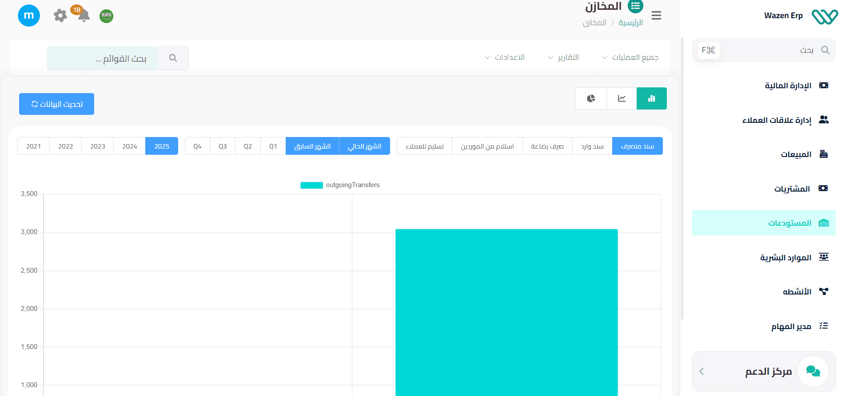Switch to pie chart view
The width and height of the screenshot is (841, 396).
coord(591,98)
